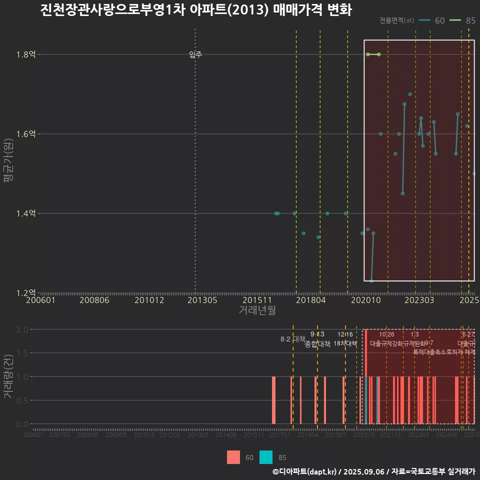The image size is (480, 480).
Task: Click the 거래년월 axis title
Action: coord(257,310)
